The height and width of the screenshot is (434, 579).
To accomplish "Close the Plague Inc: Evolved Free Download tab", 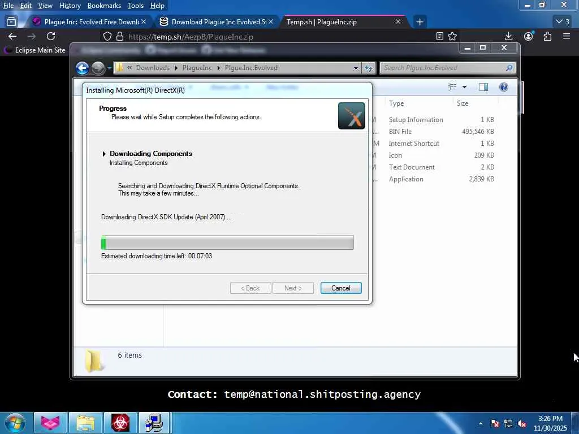I will coord(144,22).
